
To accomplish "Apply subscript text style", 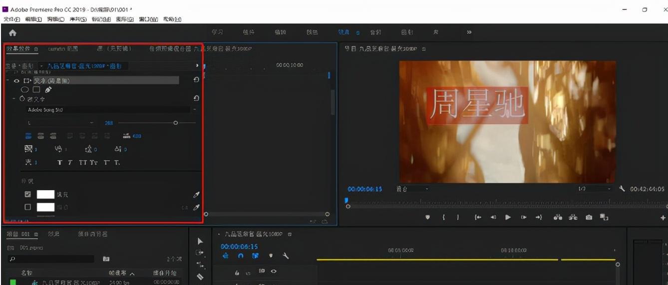I will coord(116,162).
